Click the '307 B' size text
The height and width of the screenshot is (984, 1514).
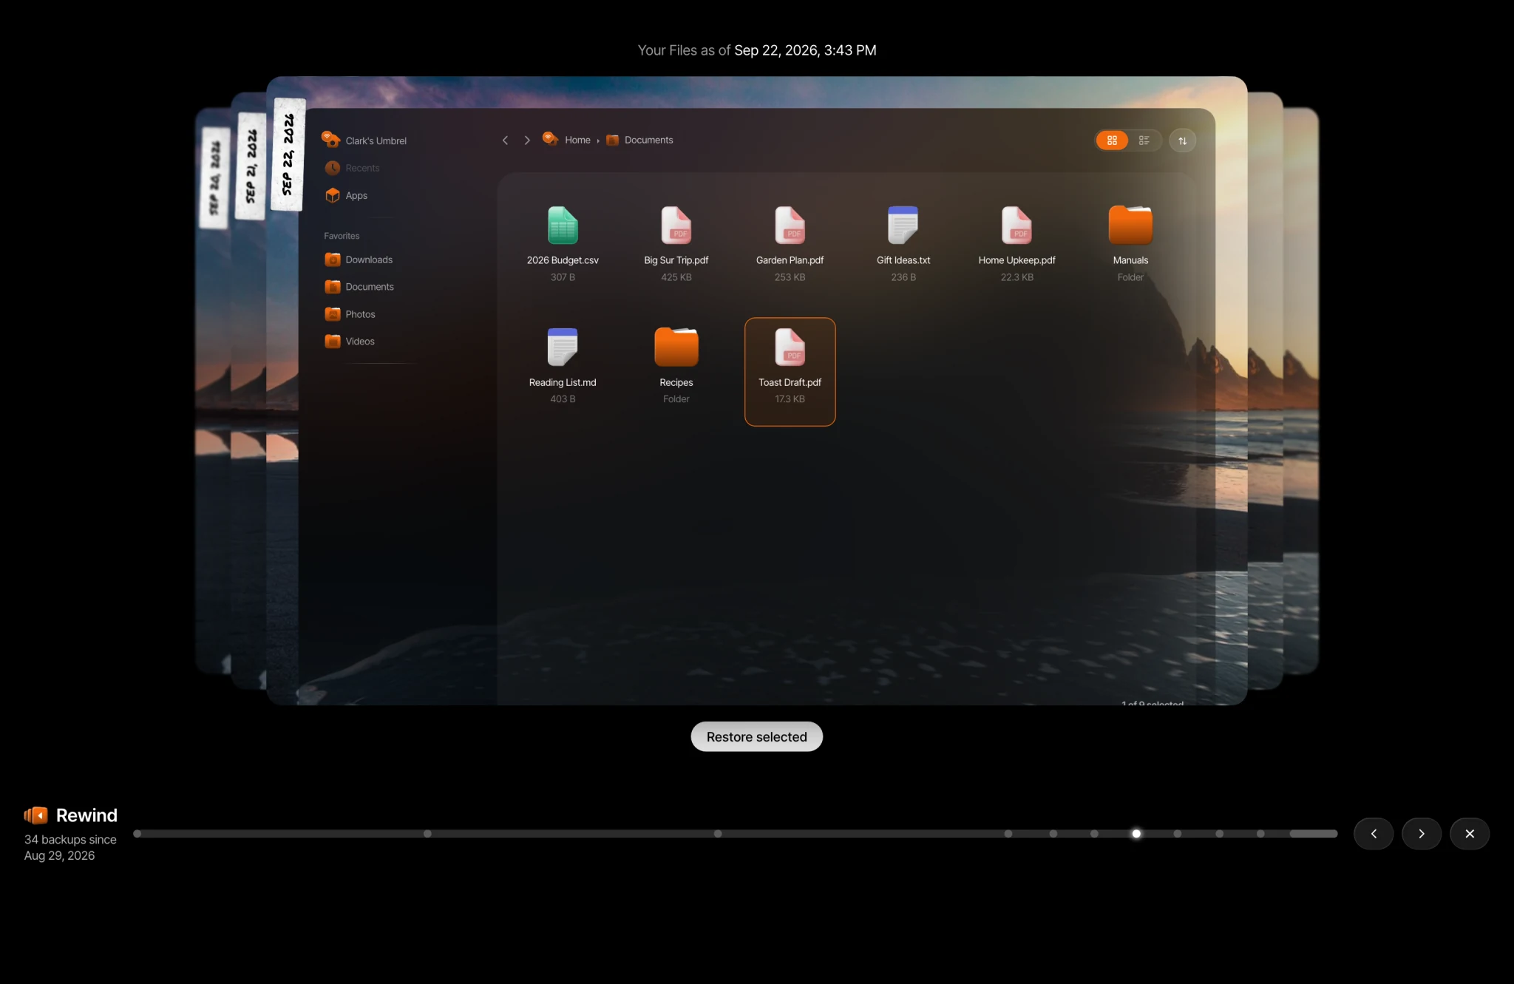pos(563,277)
